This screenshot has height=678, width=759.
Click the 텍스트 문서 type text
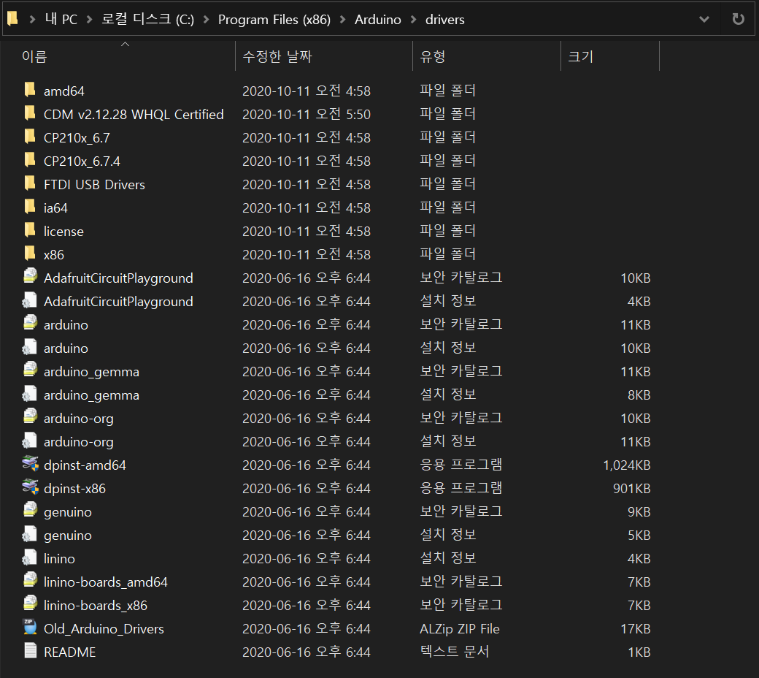point(454,652)
